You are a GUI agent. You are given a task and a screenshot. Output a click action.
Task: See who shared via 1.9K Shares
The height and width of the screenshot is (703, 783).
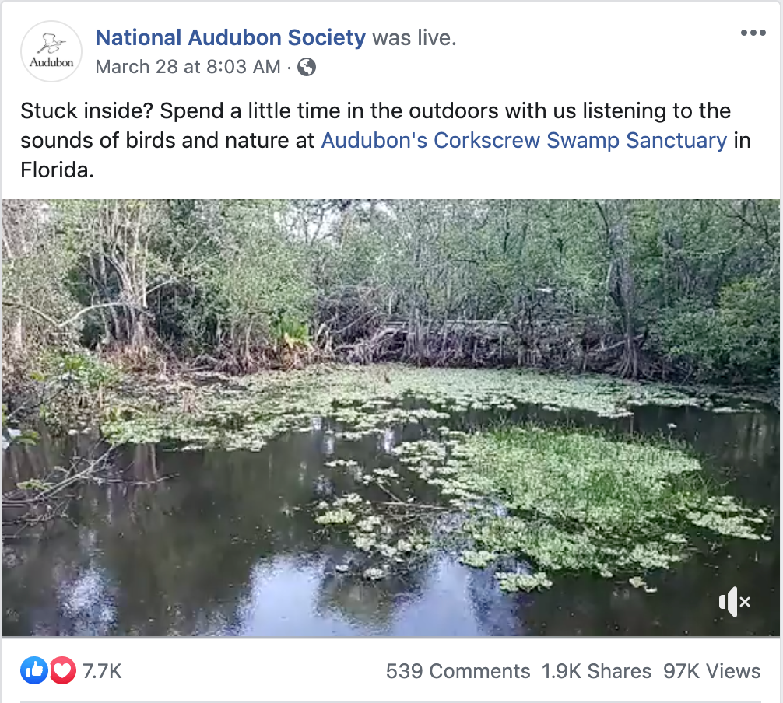596,670
